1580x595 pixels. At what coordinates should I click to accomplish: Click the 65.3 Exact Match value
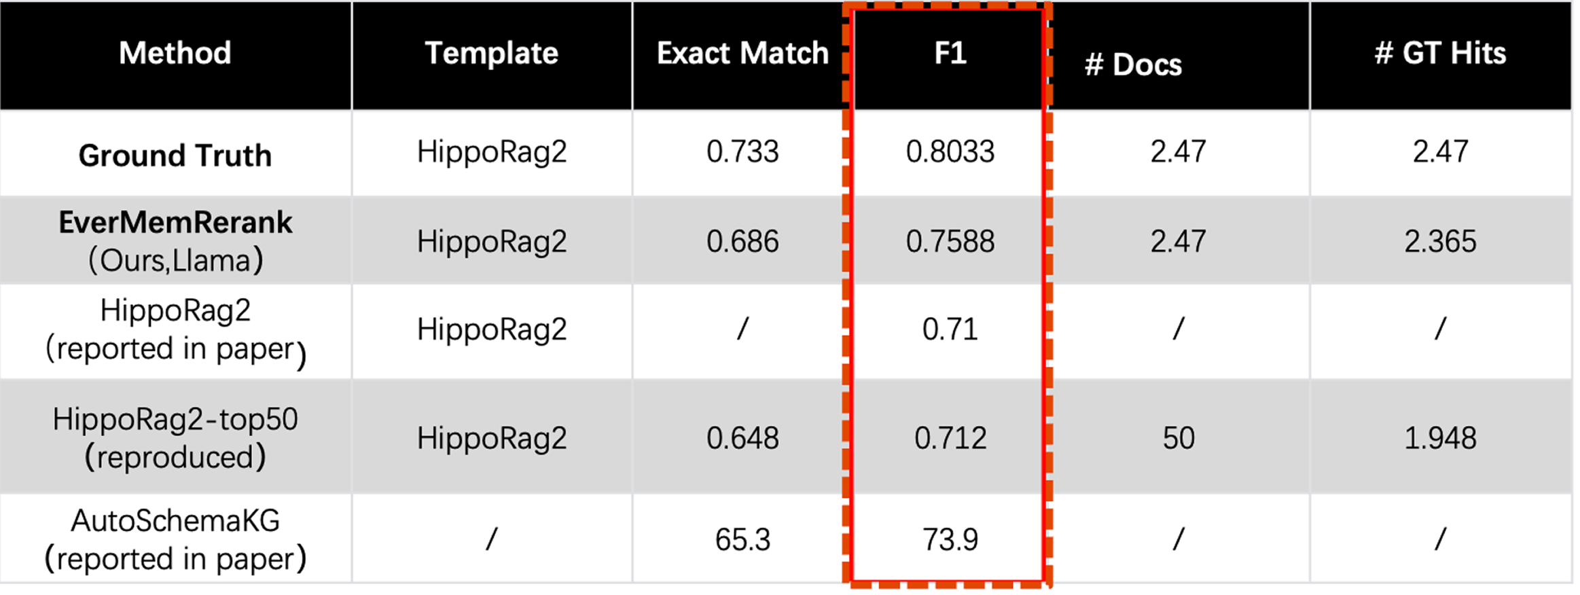742,540
